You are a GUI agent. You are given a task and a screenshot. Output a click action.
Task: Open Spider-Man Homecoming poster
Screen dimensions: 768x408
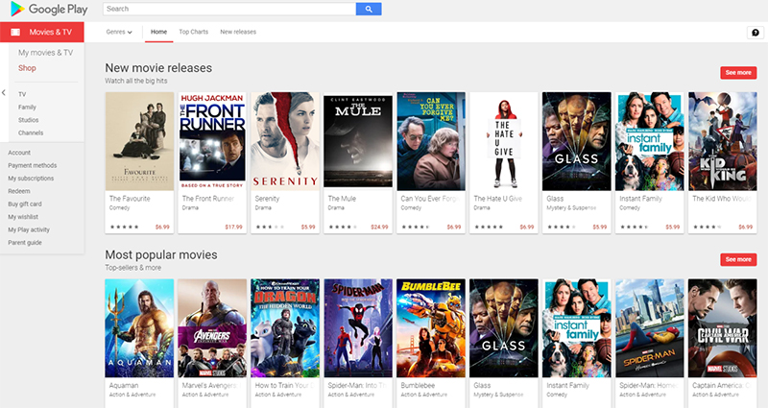tap(650, 328)
